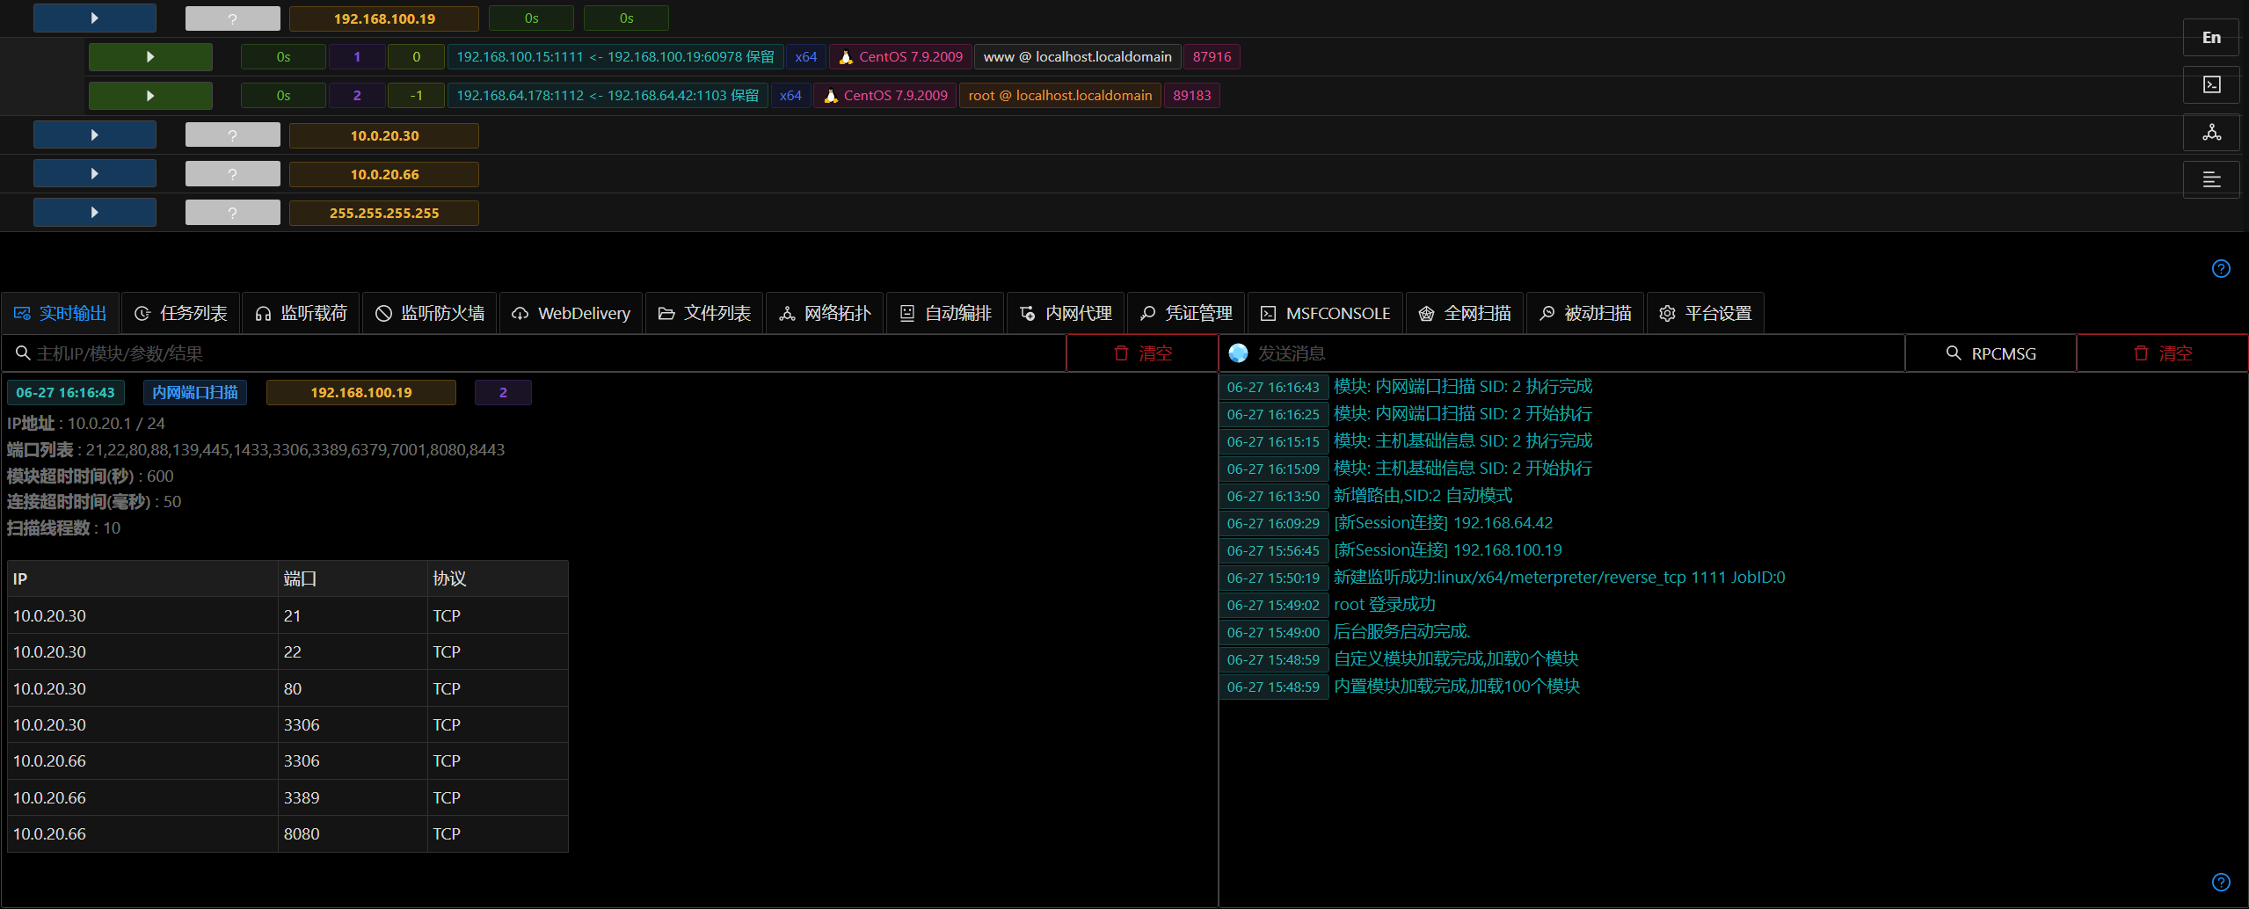2249x909 pixels.
Task: Expand the 192.168.100.19 host row
Action: (x=95, y=18)
